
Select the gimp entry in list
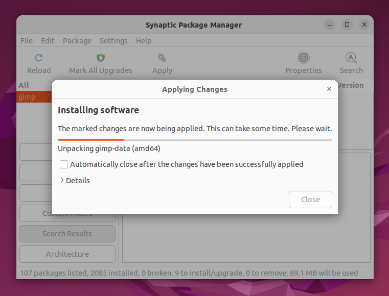[34, 97]
